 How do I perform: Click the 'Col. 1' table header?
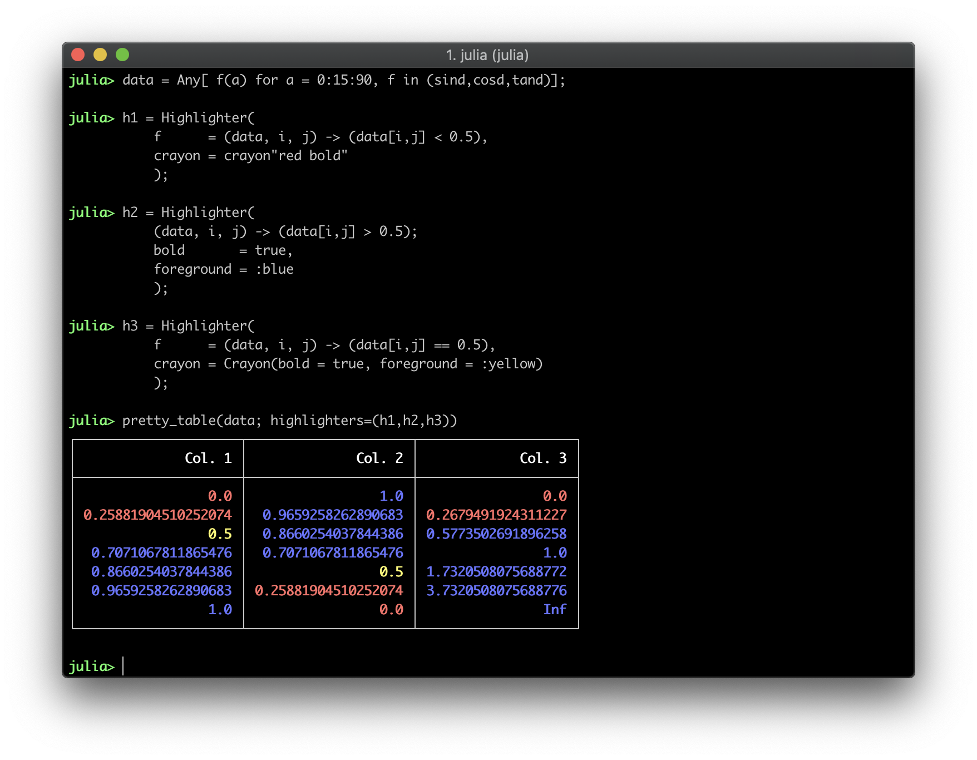pos(208,458)
